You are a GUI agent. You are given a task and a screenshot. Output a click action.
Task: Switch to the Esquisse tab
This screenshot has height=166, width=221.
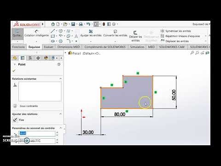tap(34, 47)
